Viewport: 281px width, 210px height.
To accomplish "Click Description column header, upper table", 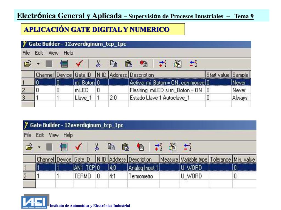I will click(x=167, y=75).
